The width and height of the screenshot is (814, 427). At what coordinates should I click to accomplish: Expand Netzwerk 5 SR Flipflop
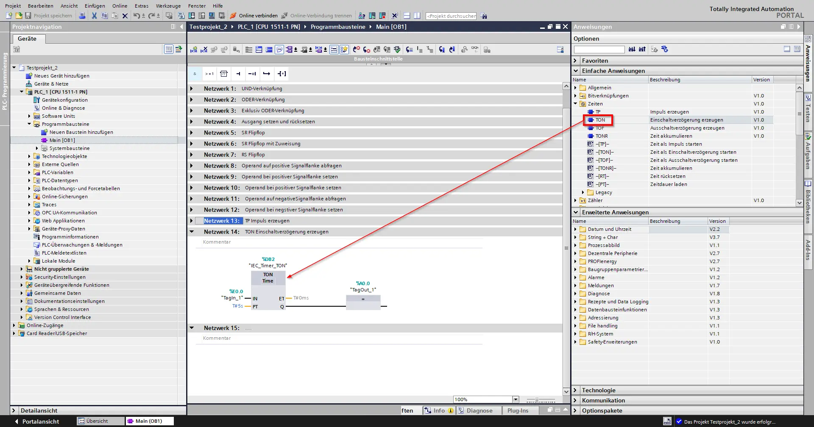click(191, 133)
